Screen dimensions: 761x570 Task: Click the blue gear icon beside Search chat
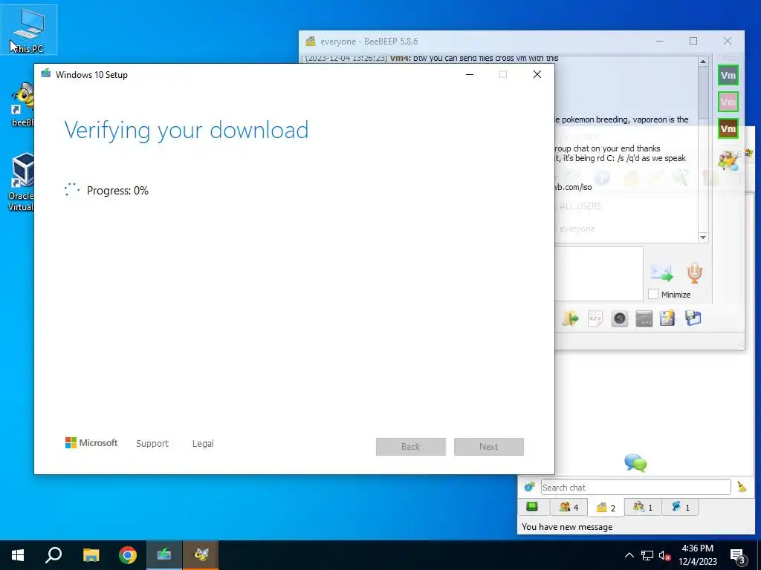point(529,487)
